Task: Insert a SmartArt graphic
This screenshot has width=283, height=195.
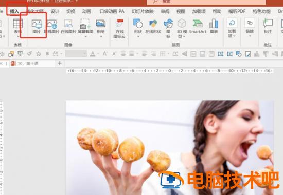Action: [198, 26]
